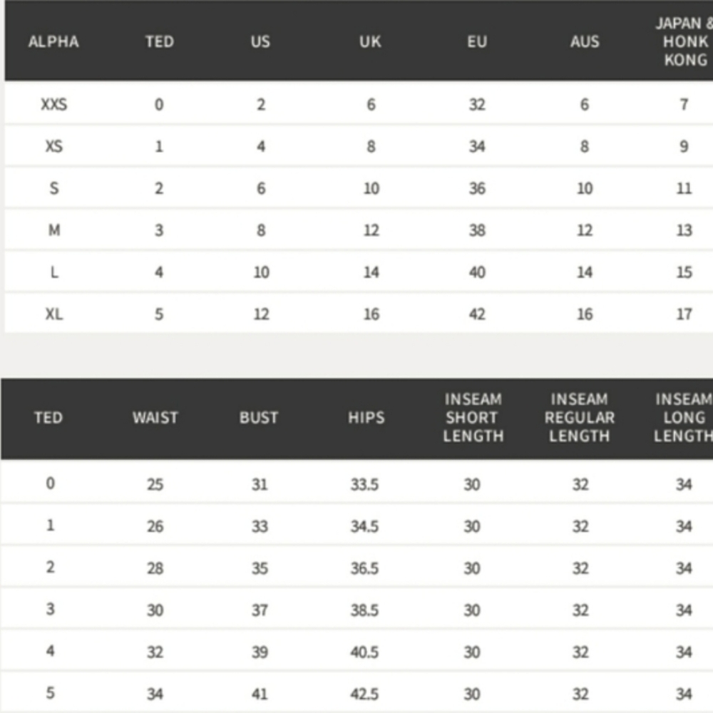
Task: Click the ALPHA column header
Action: [53, 42]
